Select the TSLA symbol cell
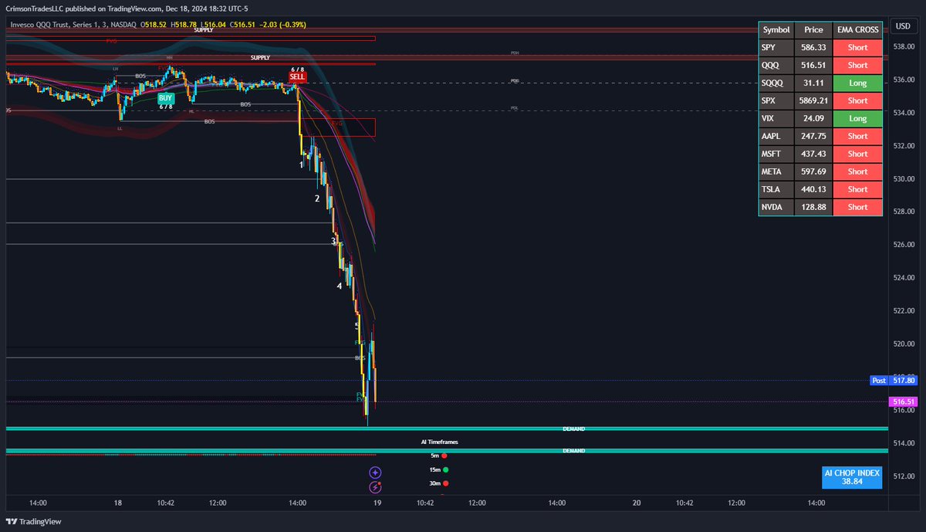Screen dimensions: 926x532 (x=776, y=189)
